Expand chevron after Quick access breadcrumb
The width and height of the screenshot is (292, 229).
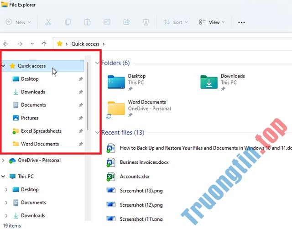(x=104, y=44)
